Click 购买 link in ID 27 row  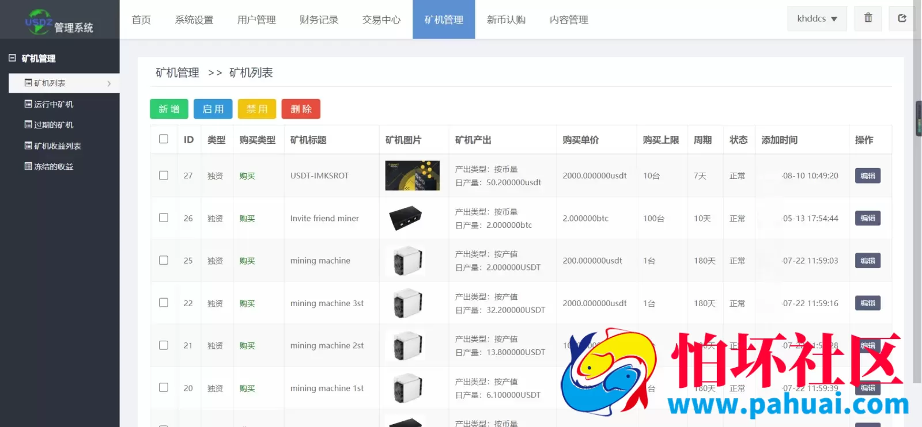(247, 176)
